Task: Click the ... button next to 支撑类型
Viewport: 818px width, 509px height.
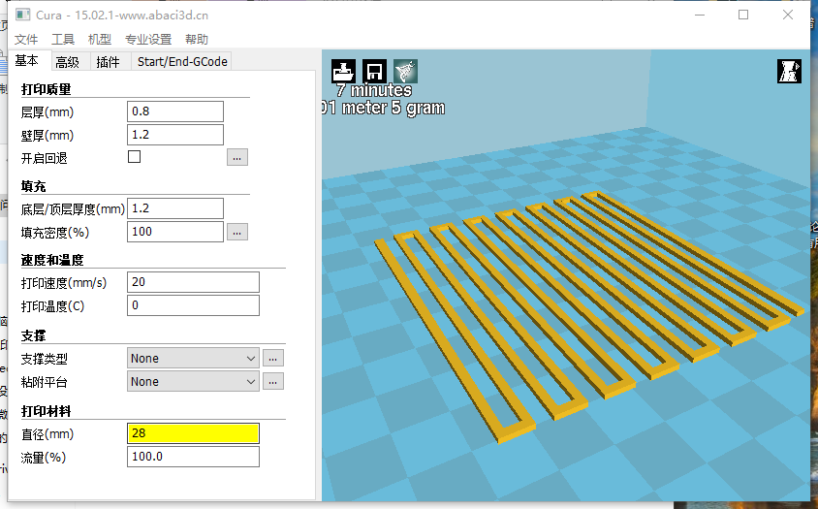Action: (x=273, y=358)
